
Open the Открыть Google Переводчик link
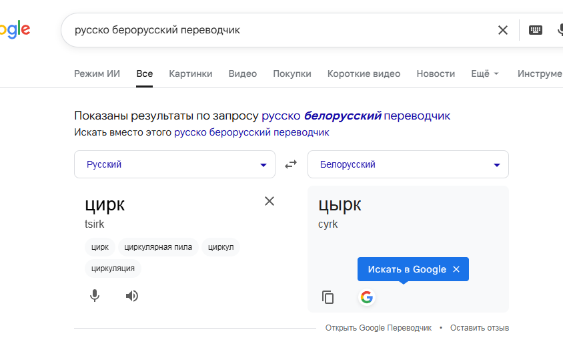pyautogui.click(x=378, y=328)
